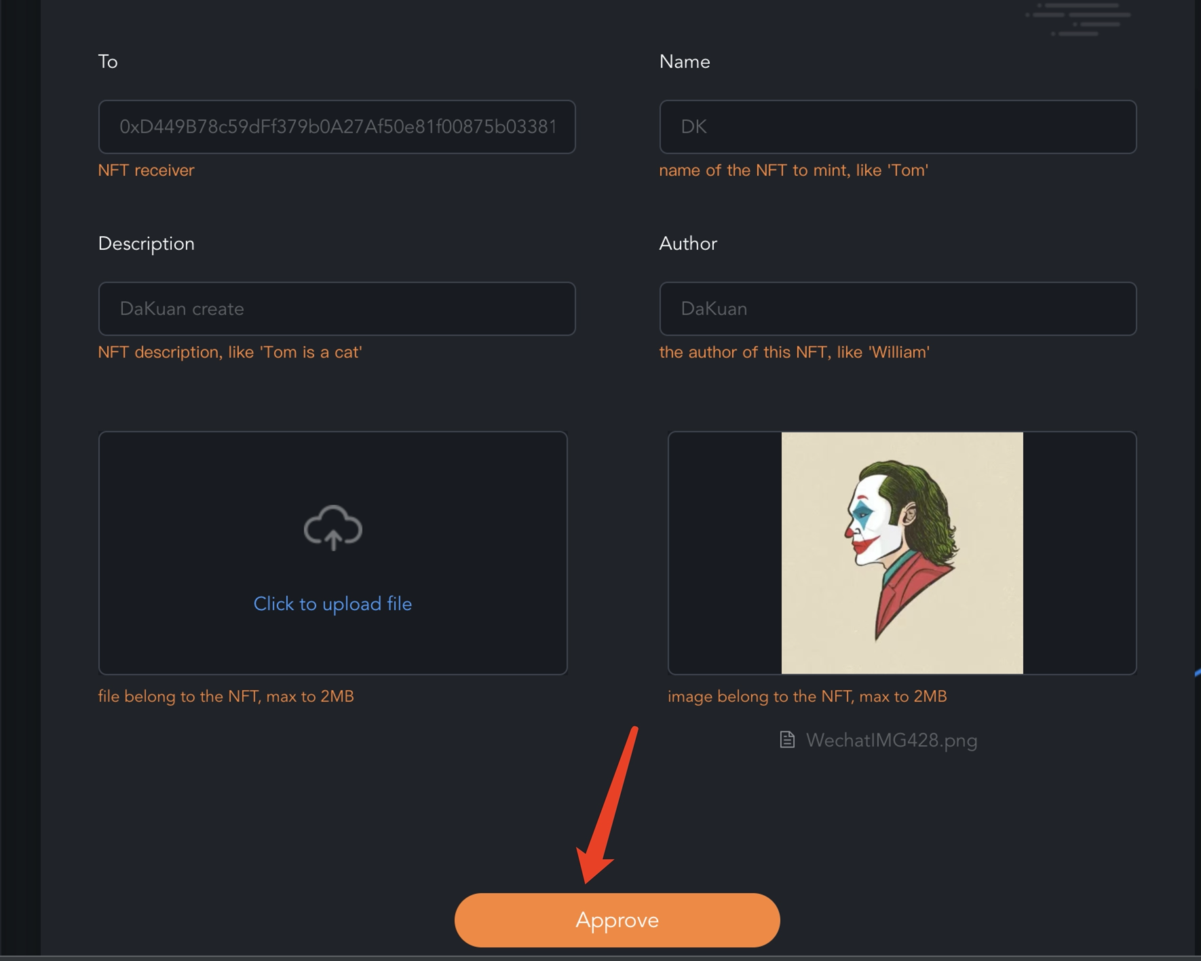Viewport: 1201px width, 961px height.
Task: Click the 'author of this NFT' hint
Action: (x=794, y=352)
